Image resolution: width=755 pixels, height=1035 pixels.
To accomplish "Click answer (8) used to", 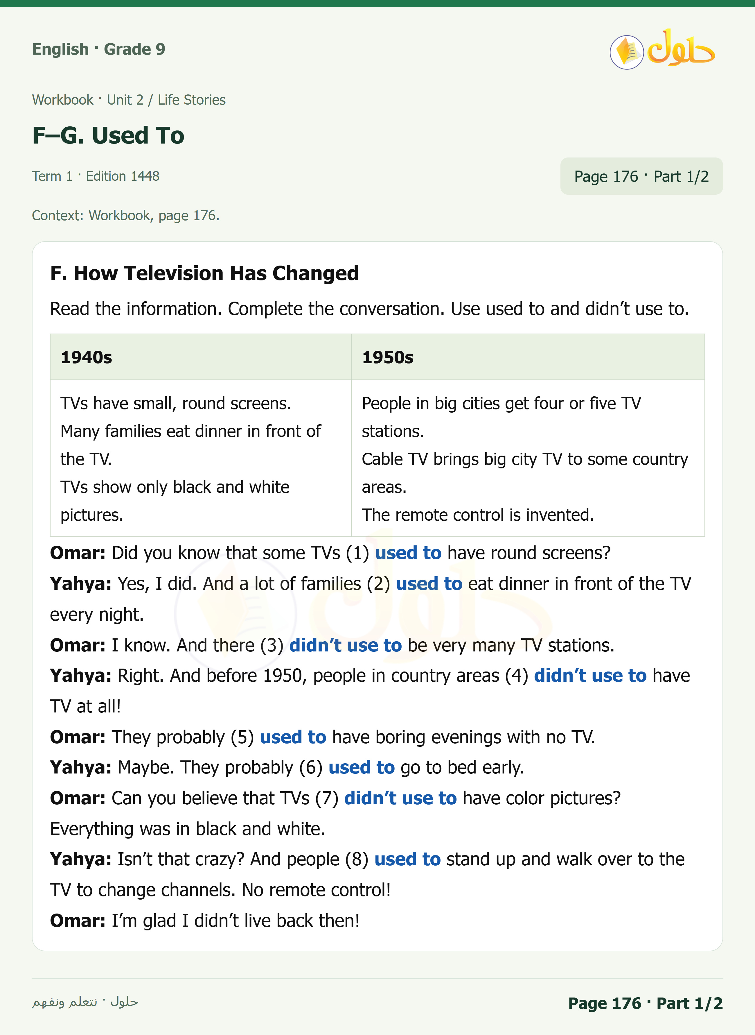I will point(407,859).
